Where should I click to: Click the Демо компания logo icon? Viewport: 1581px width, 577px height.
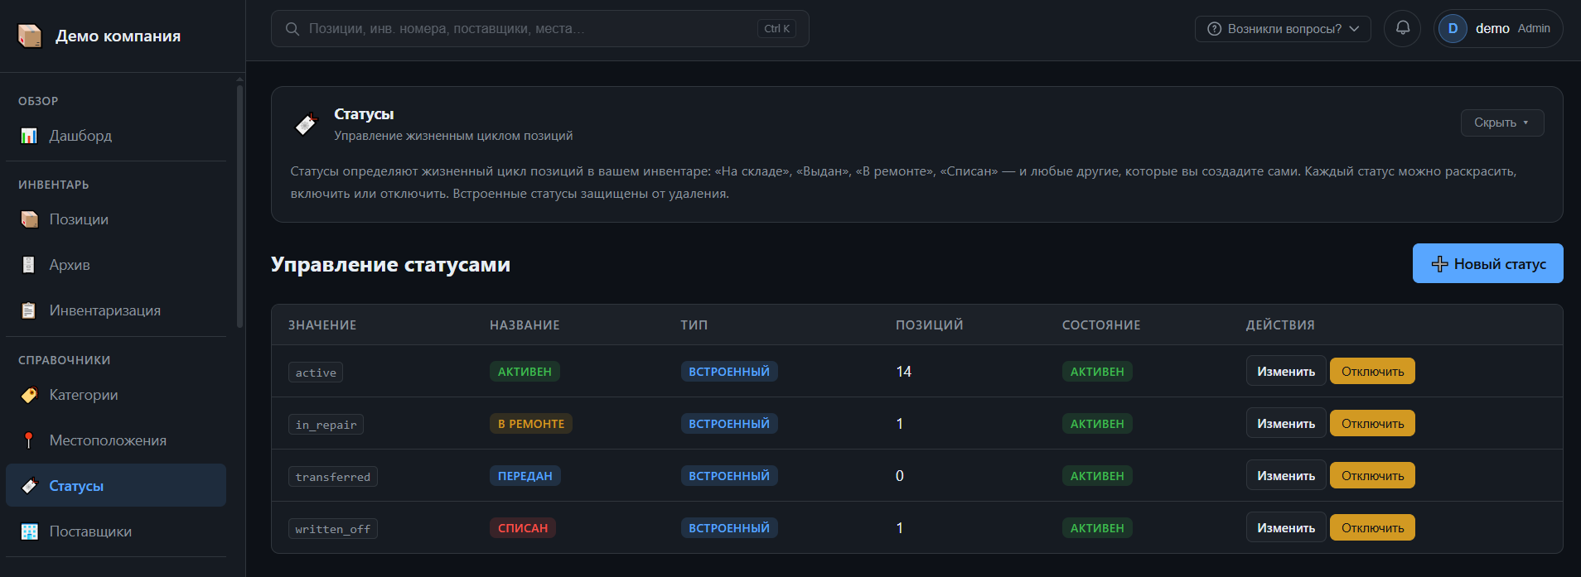(30, 36)
